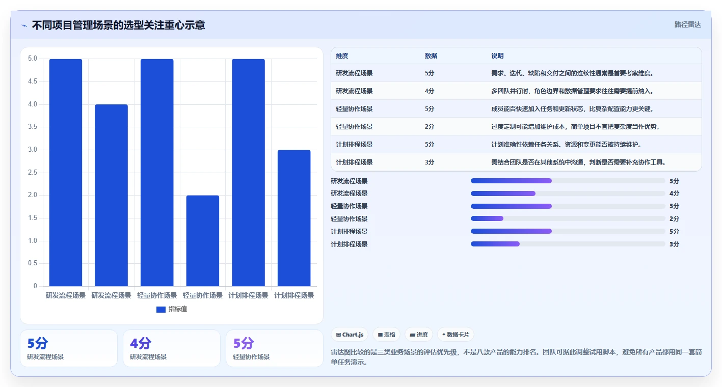Click the 0.5 y-axis label
The image size is (722, 387).
(x=33, y=263)
